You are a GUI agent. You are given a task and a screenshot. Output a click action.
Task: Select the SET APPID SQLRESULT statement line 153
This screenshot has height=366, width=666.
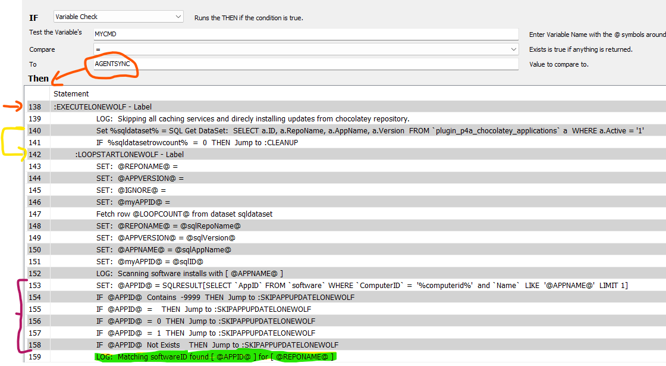click(268, 285)
